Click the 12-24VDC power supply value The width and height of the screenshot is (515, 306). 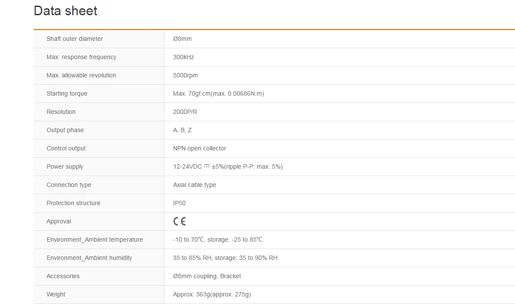tap(227, 167)
